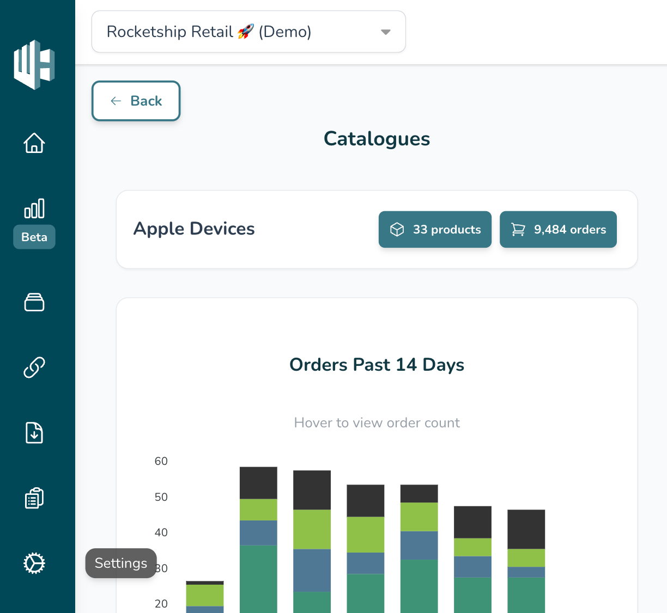Go back using the Back button

(x=136, y=101)
